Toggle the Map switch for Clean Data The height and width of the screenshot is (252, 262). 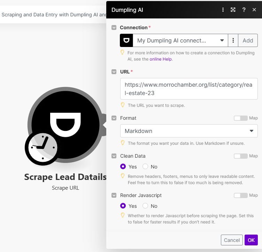click(x=241, y=156)
